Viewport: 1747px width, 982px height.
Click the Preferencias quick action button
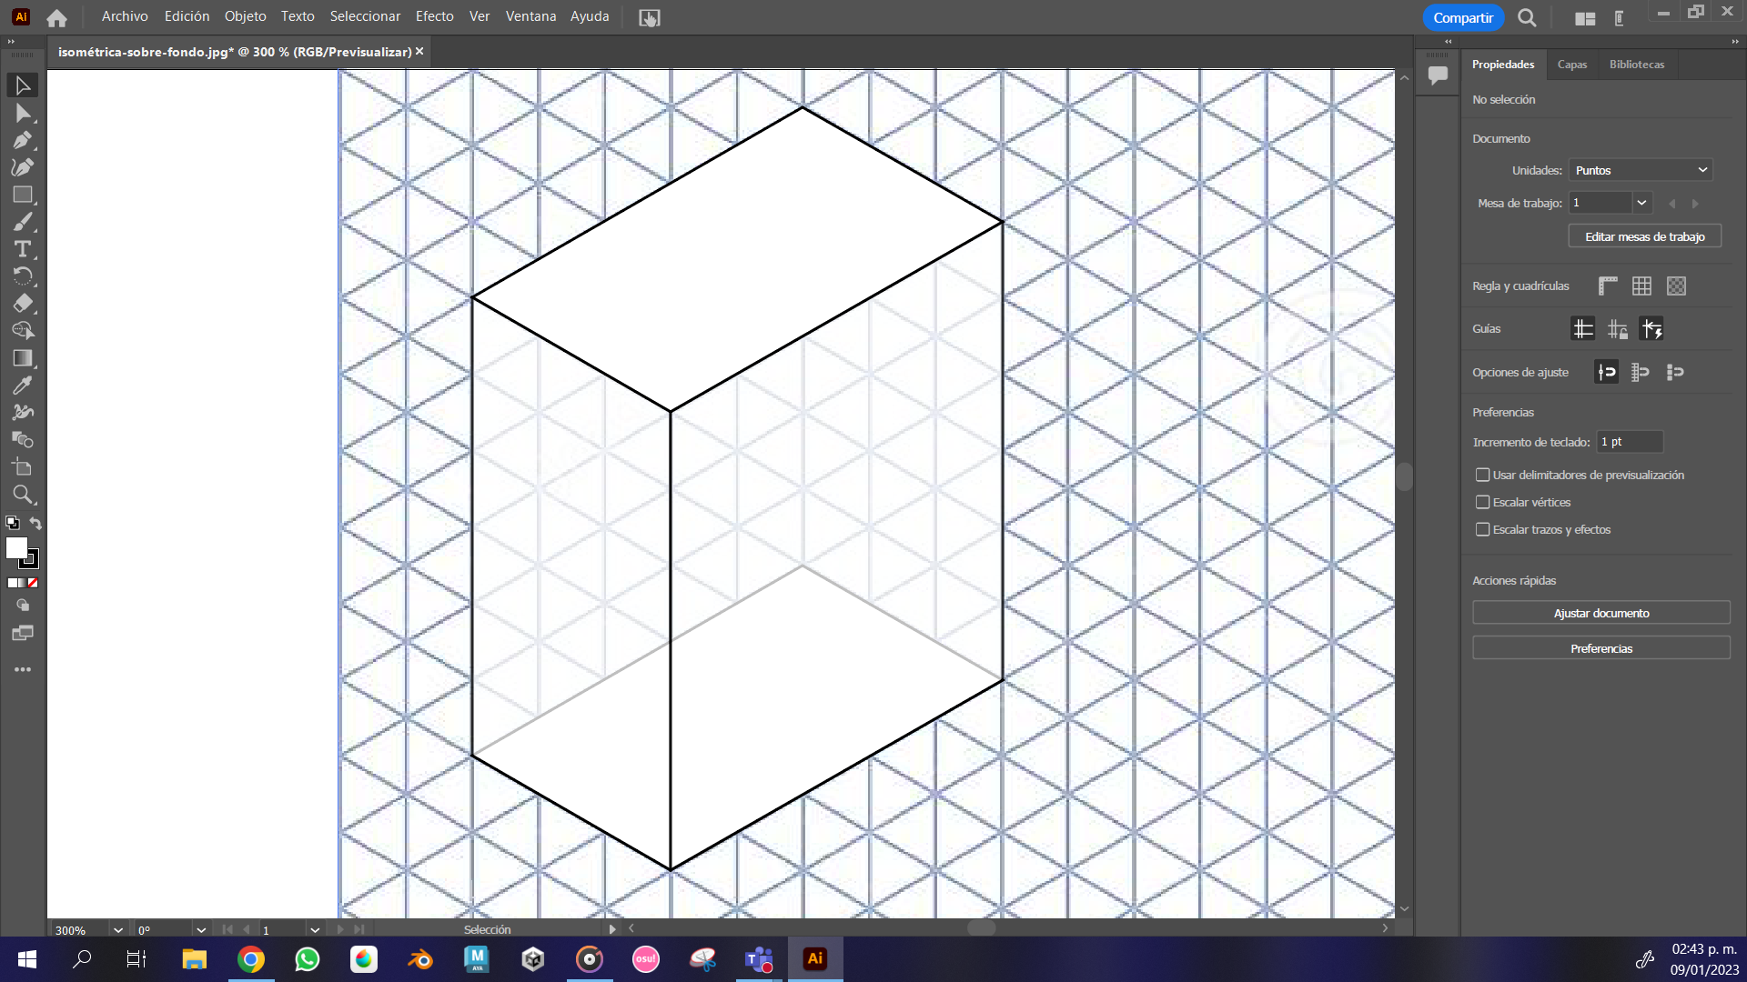(1601, 648)
